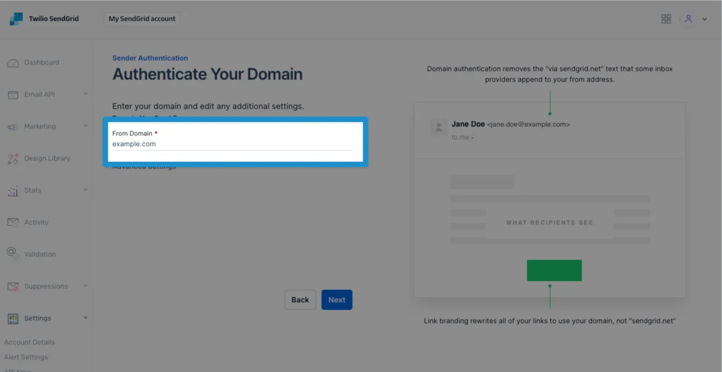Click the Design Library tools icon

pos(13,159)
